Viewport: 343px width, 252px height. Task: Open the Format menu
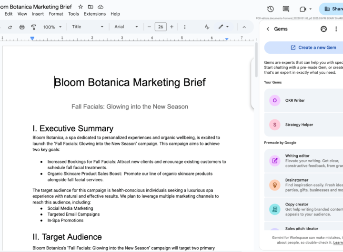(x=56, y=14)
